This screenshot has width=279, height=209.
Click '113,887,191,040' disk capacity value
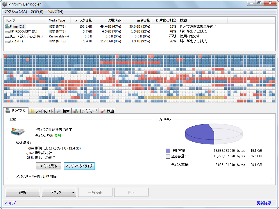click(x=223, y=165)
